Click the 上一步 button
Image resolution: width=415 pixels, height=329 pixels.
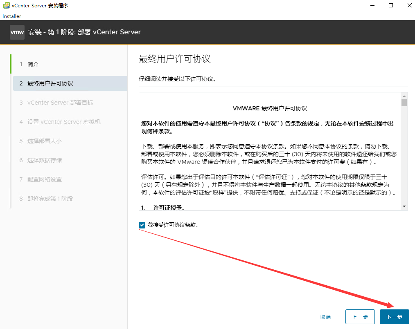coord(360,317)
